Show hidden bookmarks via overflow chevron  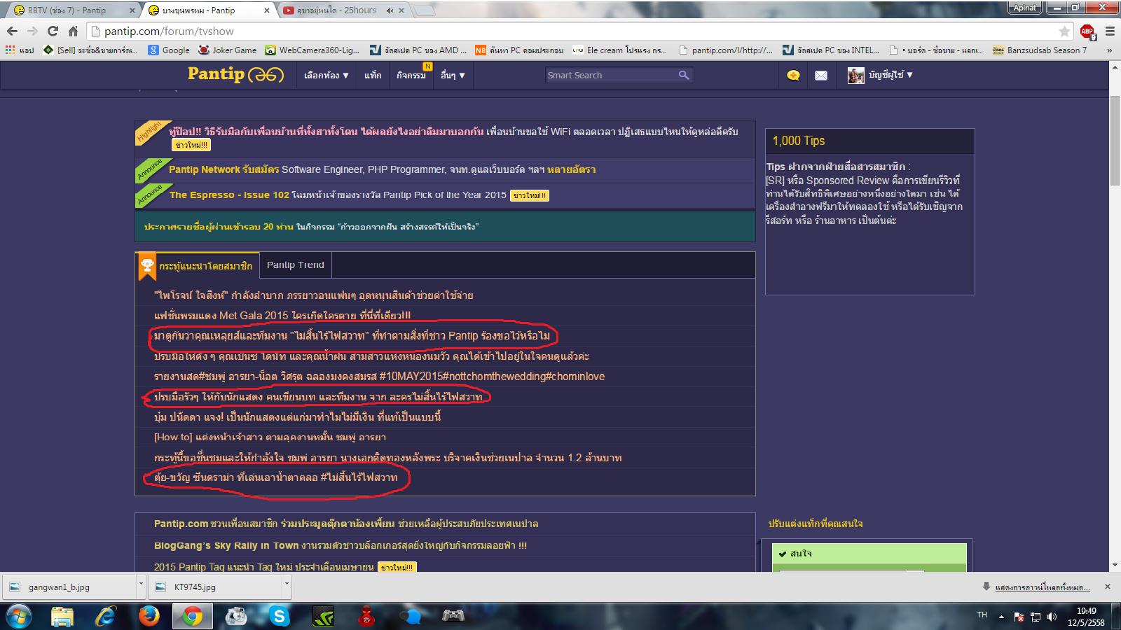point(1109,50)
